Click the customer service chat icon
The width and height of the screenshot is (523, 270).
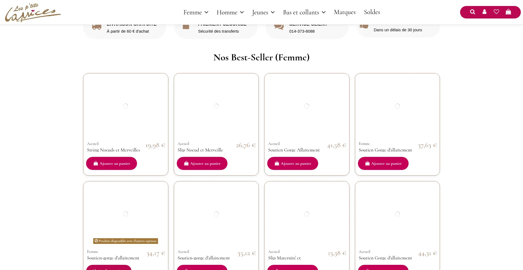[279, 27]
